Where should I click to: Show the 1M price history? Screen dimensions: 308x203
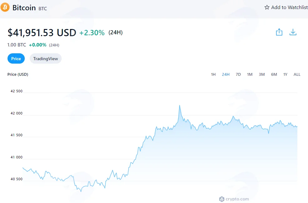250,75
